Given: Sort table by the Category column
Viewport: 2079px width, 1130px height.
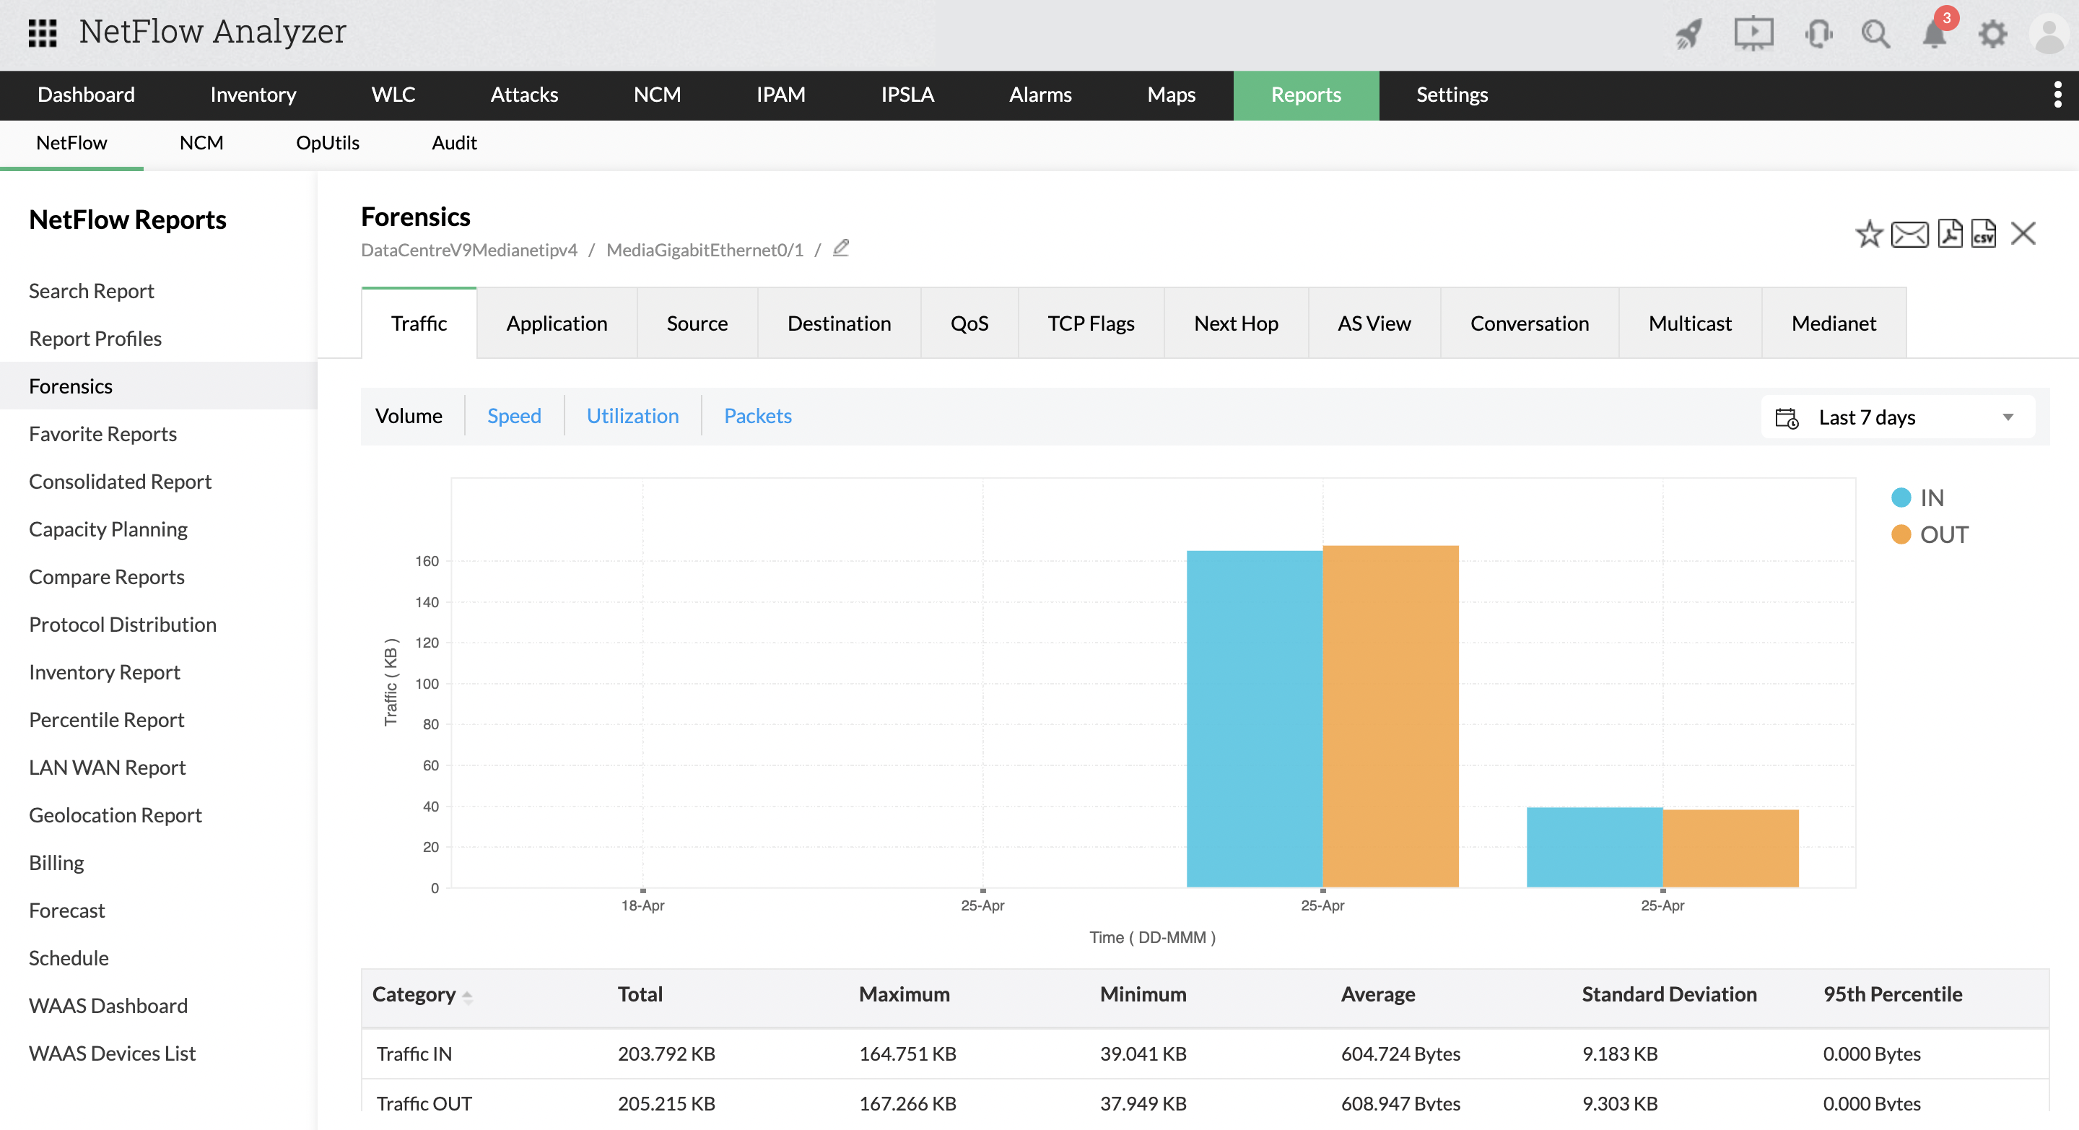Looking at the screenshot, I should (x=420, y=994).
